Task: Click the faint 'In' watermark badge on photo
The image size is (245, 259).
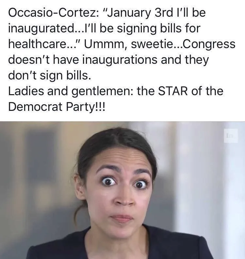Action: 231,136
